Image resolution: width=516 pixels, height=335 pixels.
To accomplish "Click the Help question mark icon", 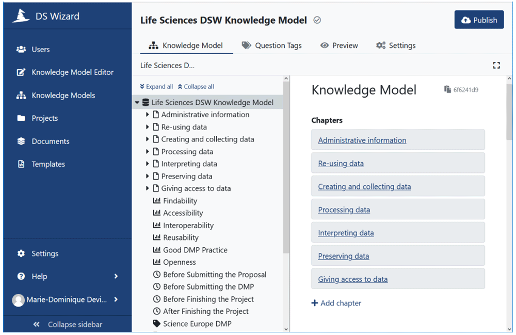I will pyautogui.click(x=21, y=277).
